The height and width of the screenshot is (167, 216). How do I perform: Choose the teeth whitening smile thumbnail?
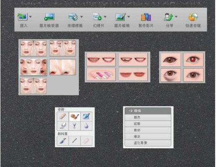pos(101,59)
